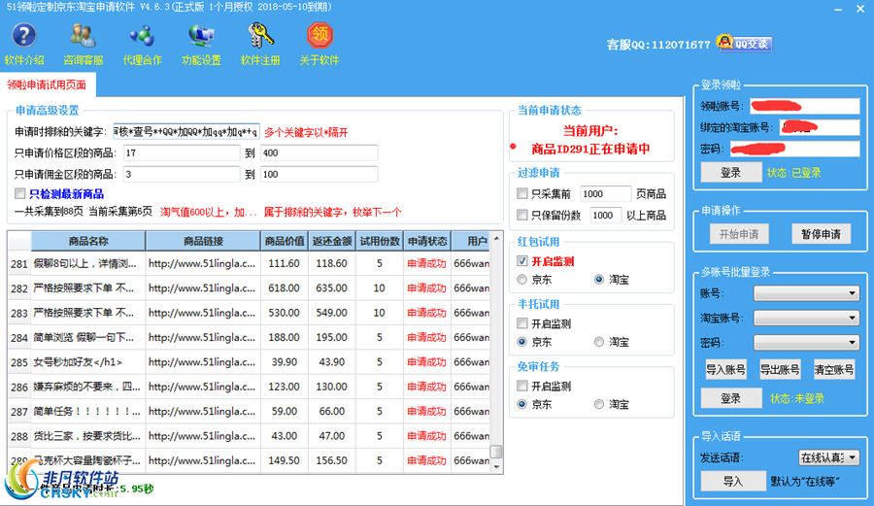The image size is (874, 506).
Task: Click the minimum commission field showing 3
Action: point(182,174)
